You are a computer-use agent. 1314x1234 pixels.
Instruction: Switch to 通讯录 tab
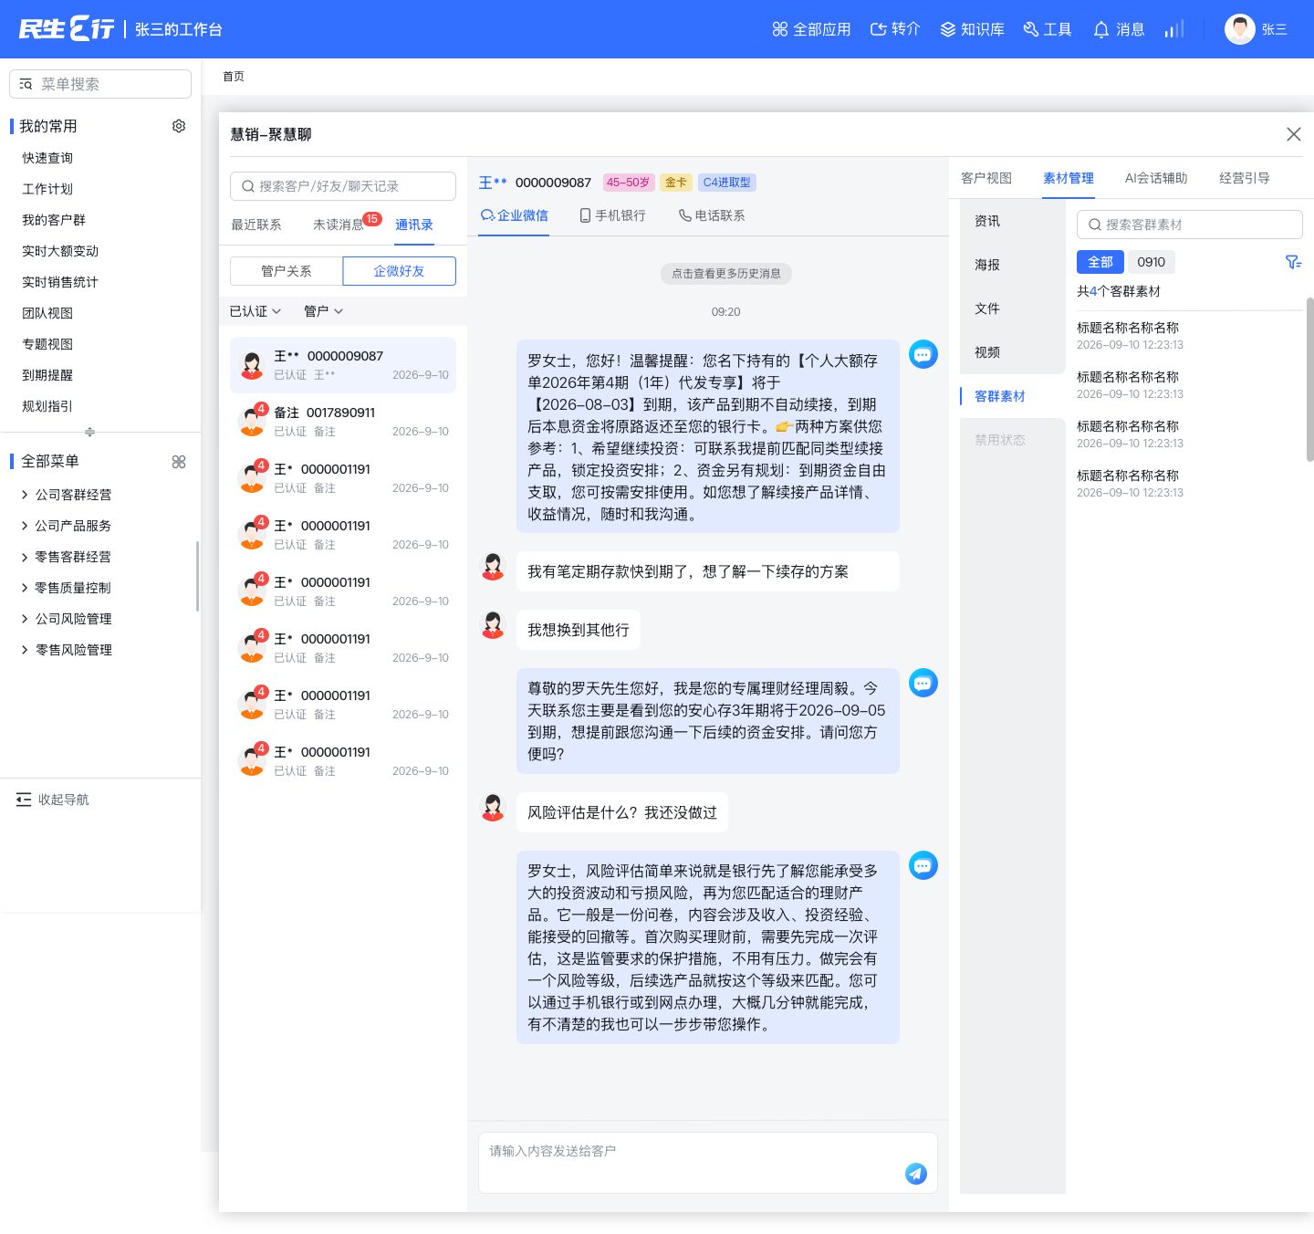coord(414,225)
